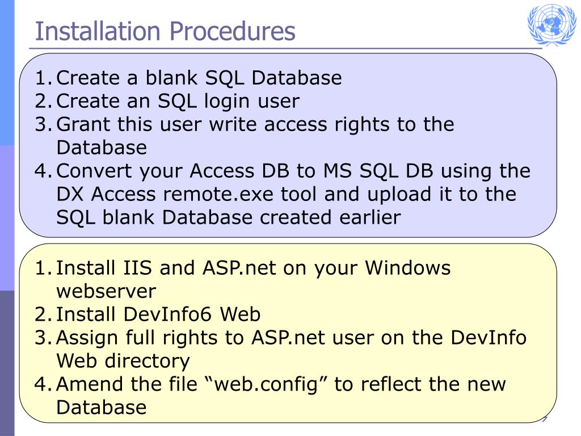
Task: Click the dark purple sidebar stripe segment
Action: pos(7,363)
